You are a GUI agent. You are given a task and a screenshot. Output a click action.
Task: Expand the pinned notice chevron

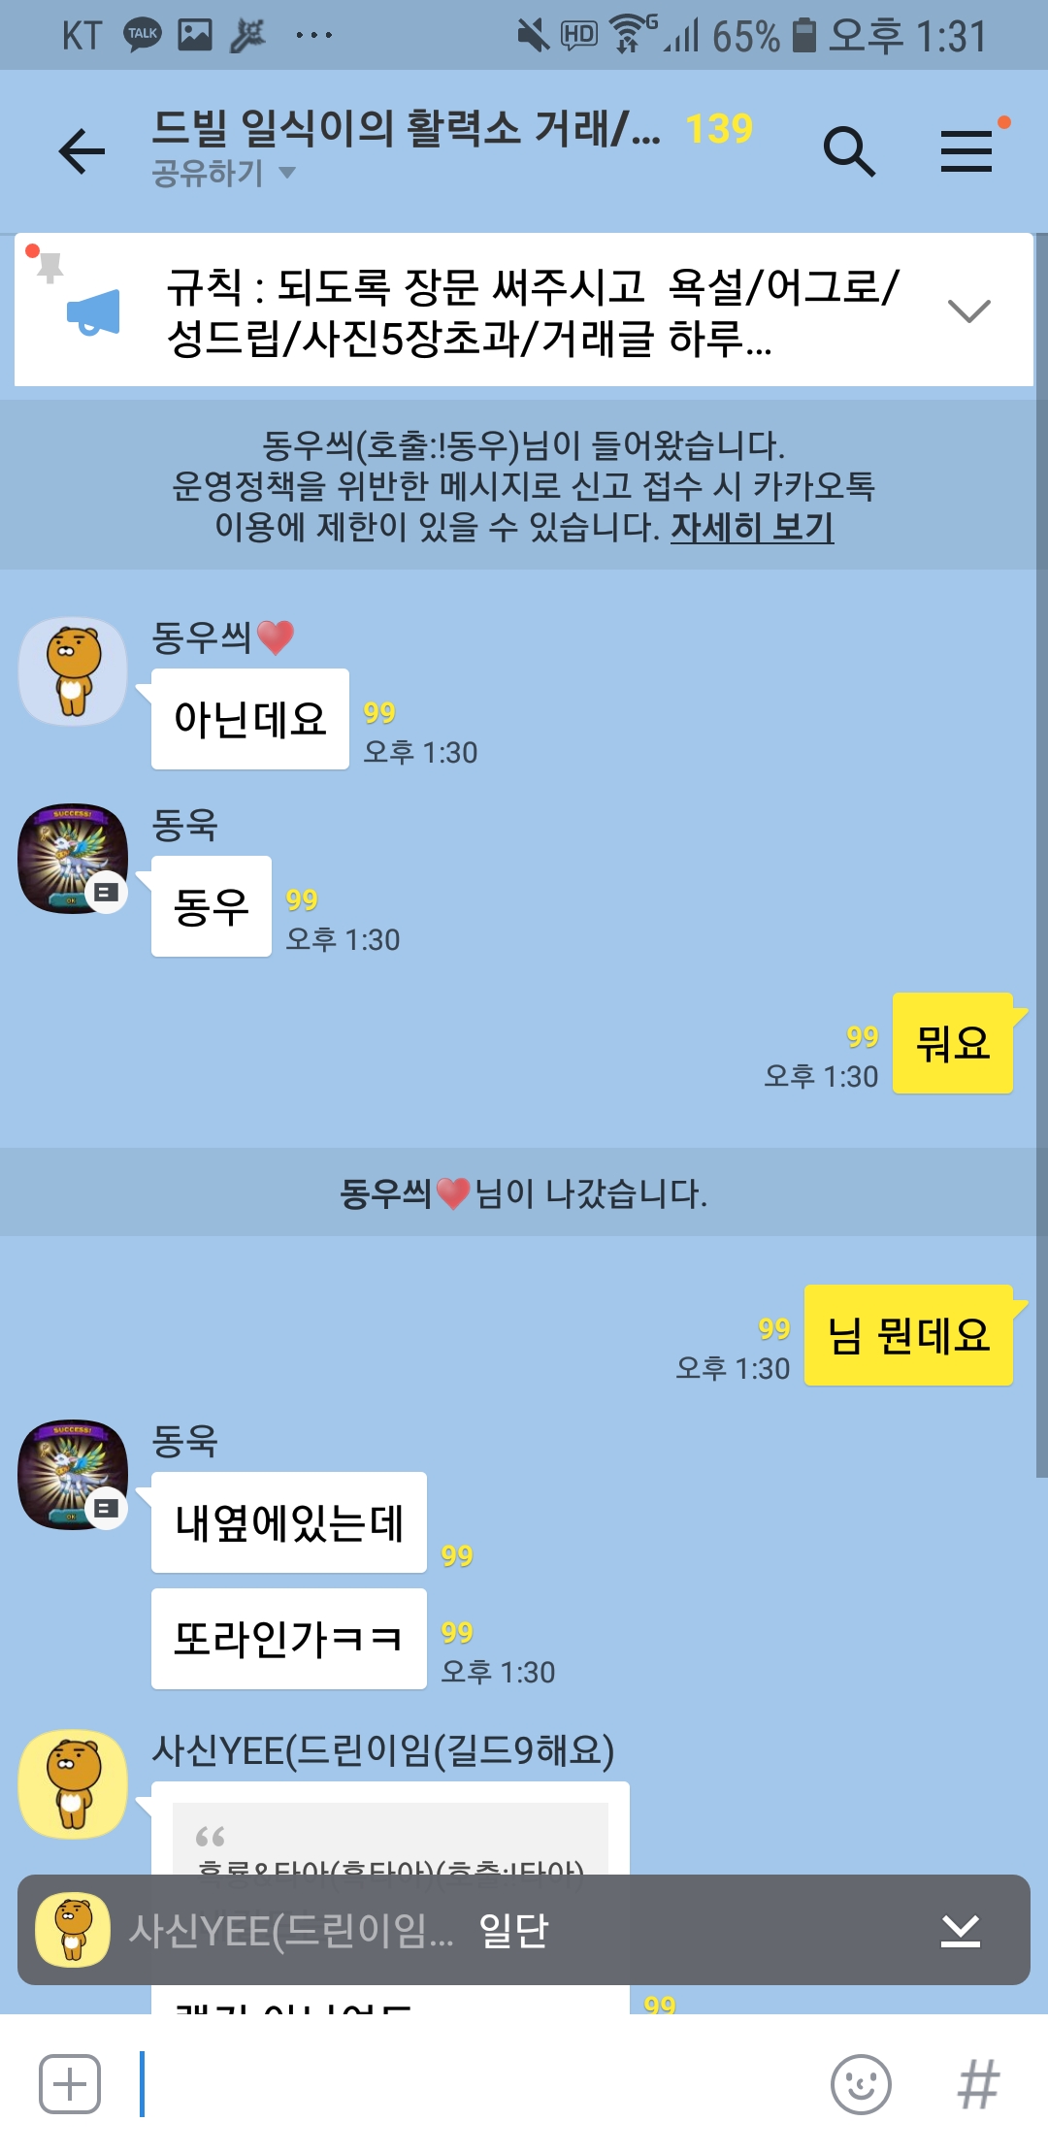tap(968, 310)
